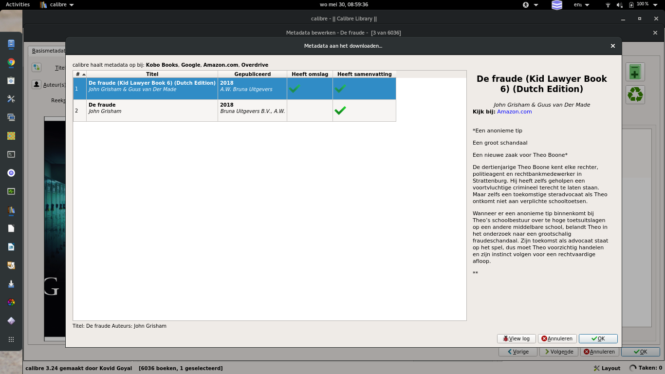Open the settings tools (wrench) dock icon

click(11, 99)
